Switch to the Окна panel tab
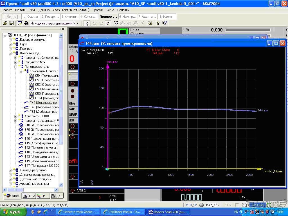The width and height of the screenshot is (288, 216). pyautogui.click(x=29, y=196)
